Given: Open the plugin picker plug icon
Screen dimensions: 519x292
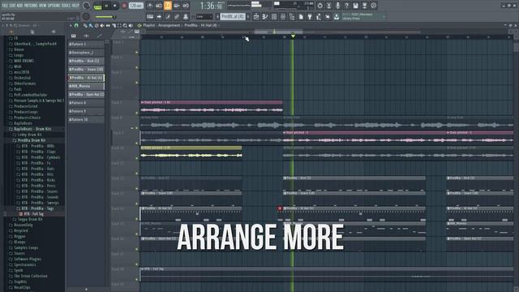Looking at the screenshot, I should click(x=310, y=16).
